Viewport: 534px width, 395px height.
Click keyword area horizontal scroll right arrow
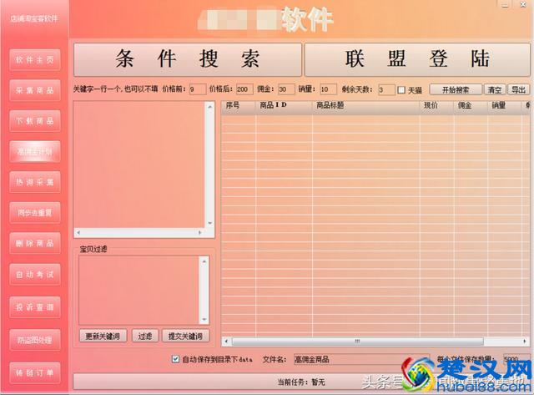click(x=200, y=232)
